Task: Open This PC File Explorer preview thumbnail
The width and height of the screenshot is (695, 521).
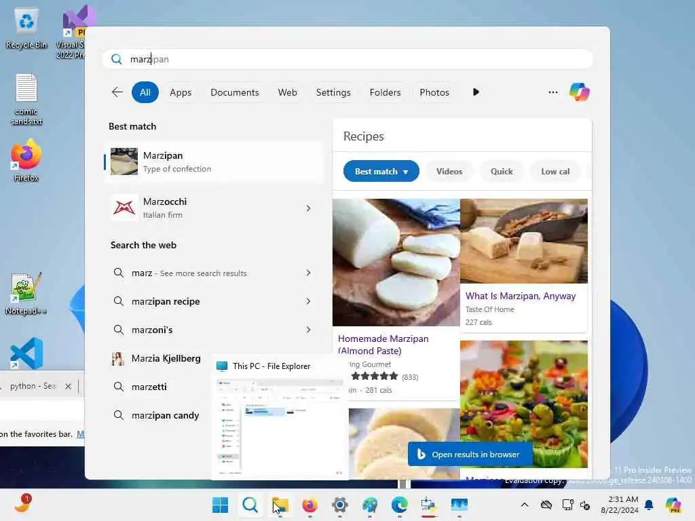Action: [x=280, y=417]
